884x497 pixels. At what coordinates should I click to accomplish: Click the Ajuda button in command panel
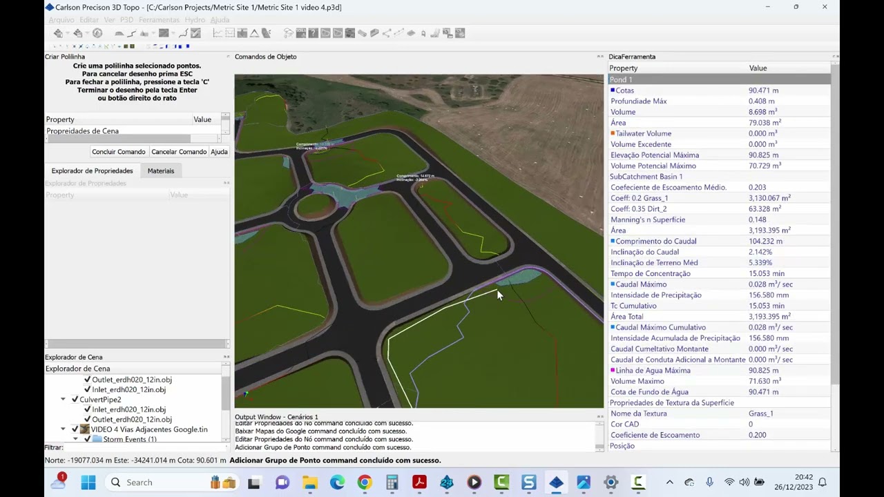point(219,152)
